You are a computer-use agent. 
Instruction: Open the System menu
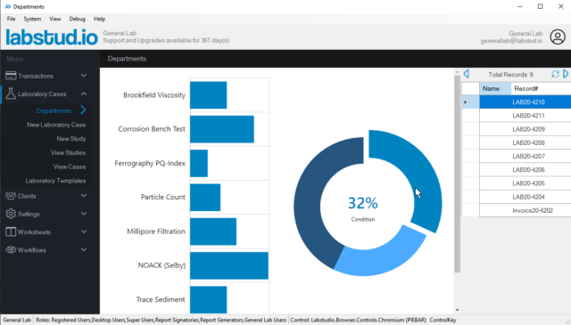[32, 19]
